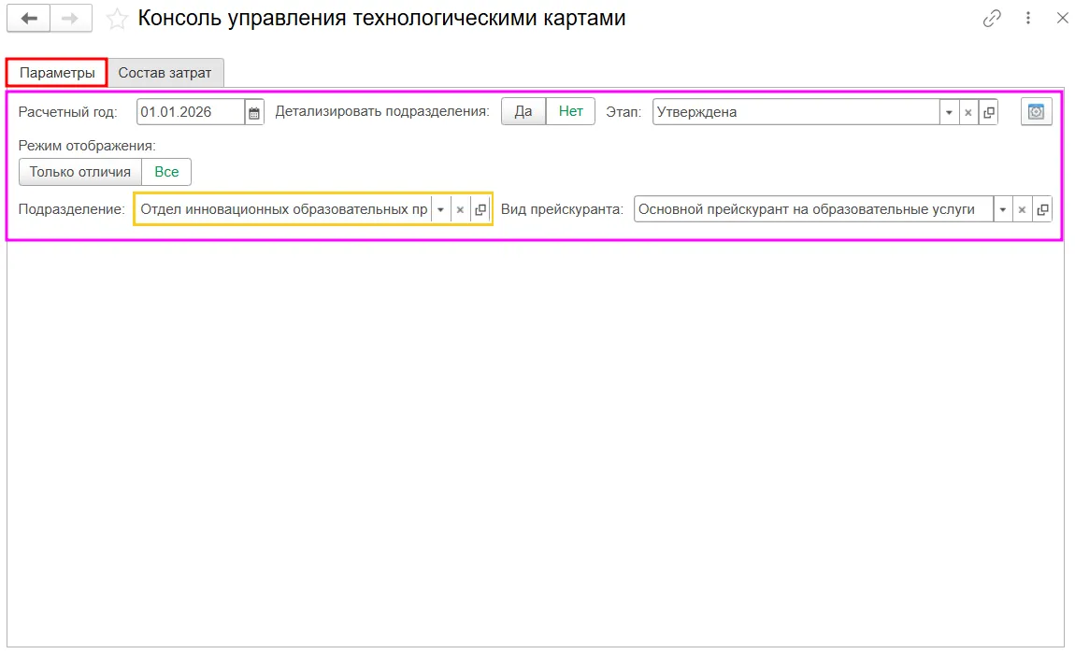Image resolution: width=1075 pixels, height=654 pixels.
Task: Set Детализировать подразделения to Нет
Action: [x=570, y=112]
